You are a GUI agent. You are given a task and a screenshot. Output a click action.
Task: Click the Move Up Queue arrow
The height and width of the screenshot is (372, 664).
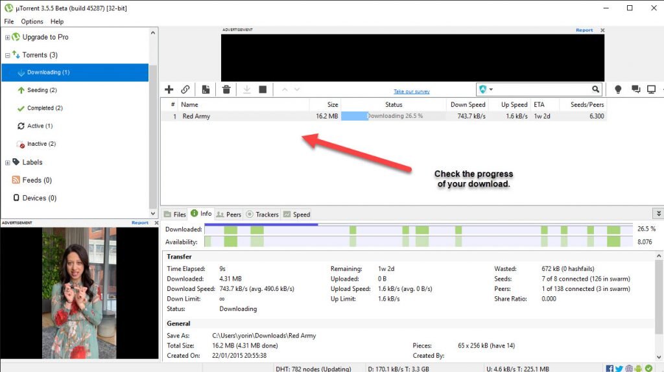(285, 89)
